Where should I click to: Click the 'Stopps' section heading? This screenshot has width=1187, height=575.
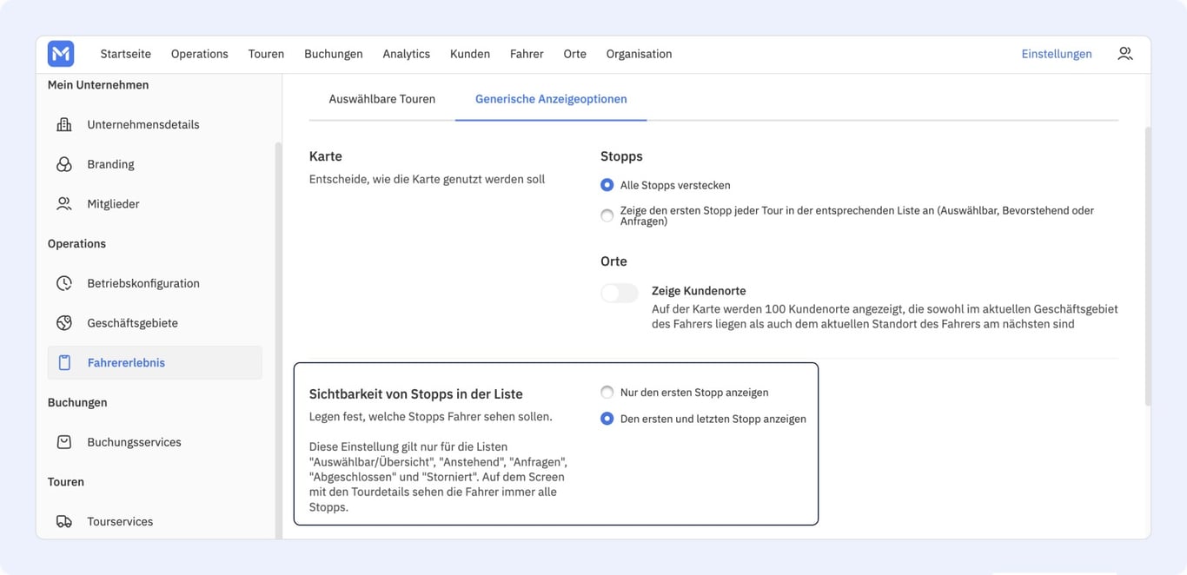621,156
